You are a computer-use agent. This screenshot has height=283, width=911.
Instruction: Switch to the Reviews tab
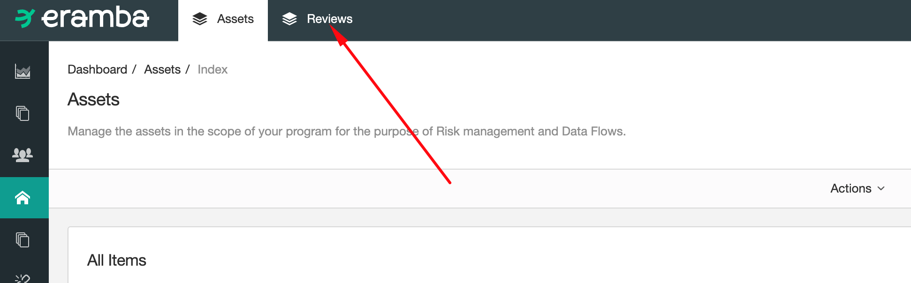(x=328, y=19)
